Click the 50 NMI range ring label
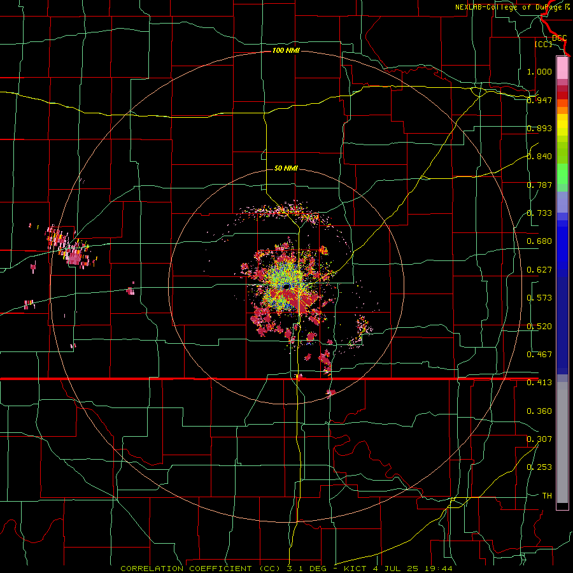573x573 pixels. pos(286,168)
